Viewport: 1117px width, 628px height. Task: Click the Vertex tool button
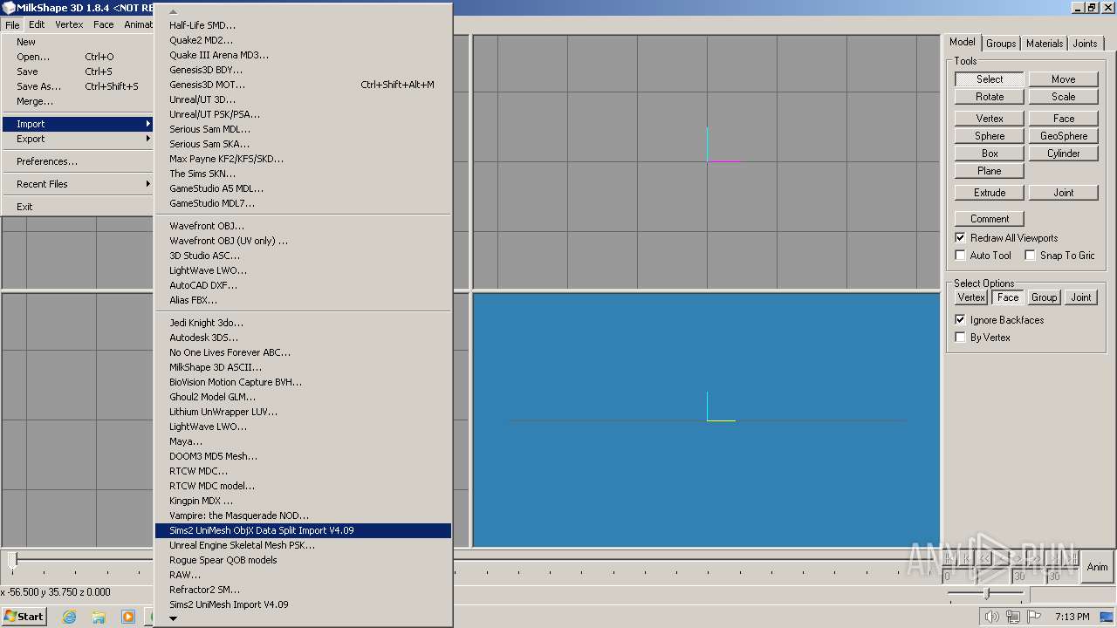[990, 119]
